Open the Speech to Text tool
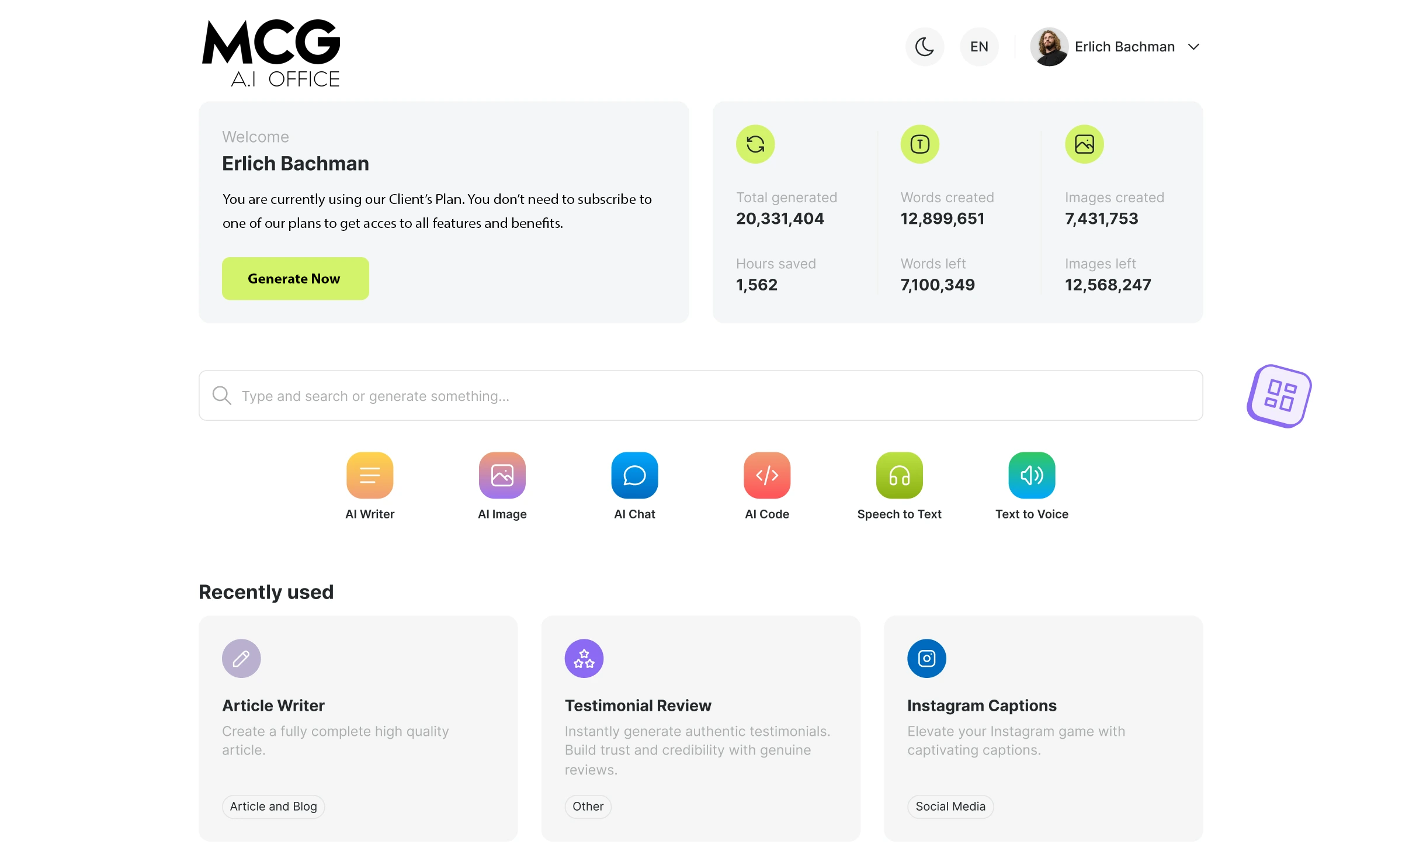This screenshot has height=865, width=1402. click(899, 475)
